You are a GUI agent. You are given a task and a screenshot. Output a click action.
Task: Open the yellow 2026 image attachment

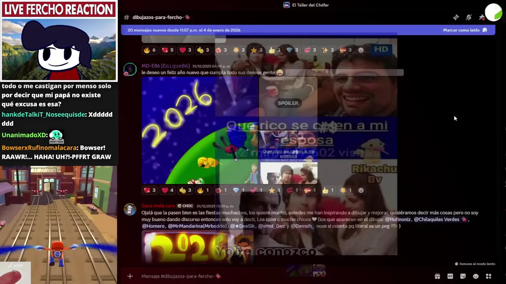pos(197,247)
